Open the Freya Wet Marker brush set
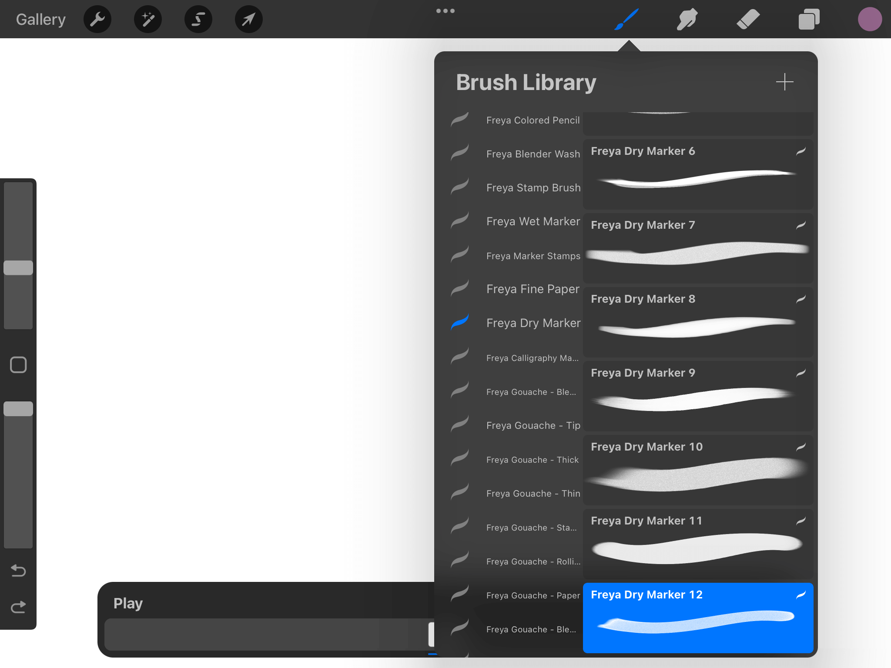The width and height of the screenshot is (891, 668). click(x=533, y=221)
